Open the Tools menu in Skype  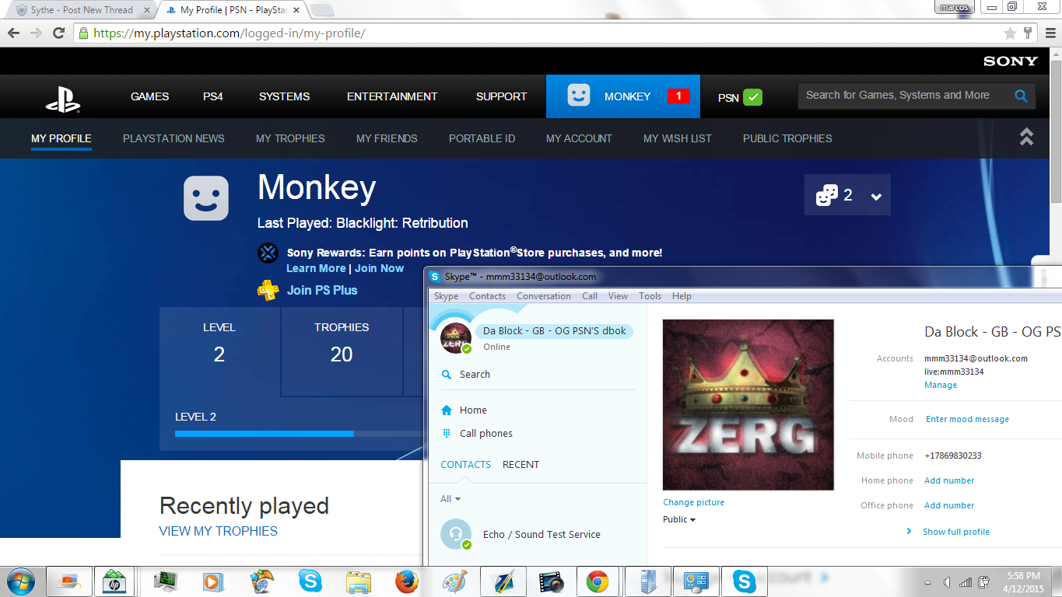(x=650, y=296)
